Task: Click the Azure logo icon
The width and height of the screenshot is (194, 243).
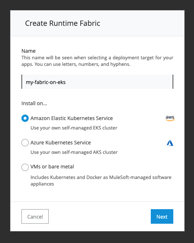Action: click(170, 143)
